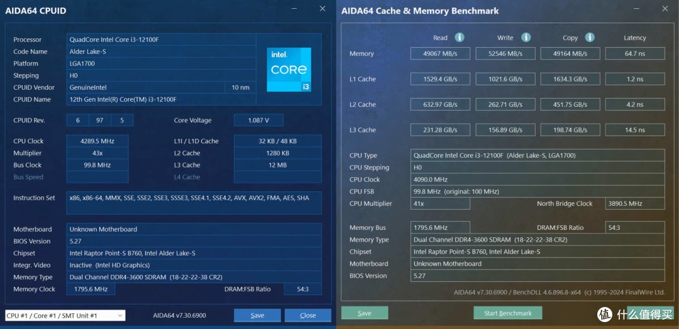Save the CPUID window report
This screenshot has height=329, width=679.
257,316
